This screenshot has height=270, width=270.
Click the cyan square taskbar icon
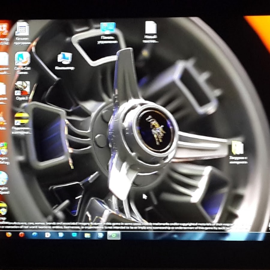(x=74, y=235)
